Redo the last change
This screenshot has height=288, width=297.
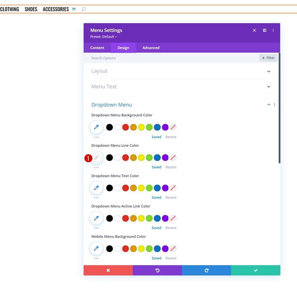pyautogui.click(x=206, y=270)
